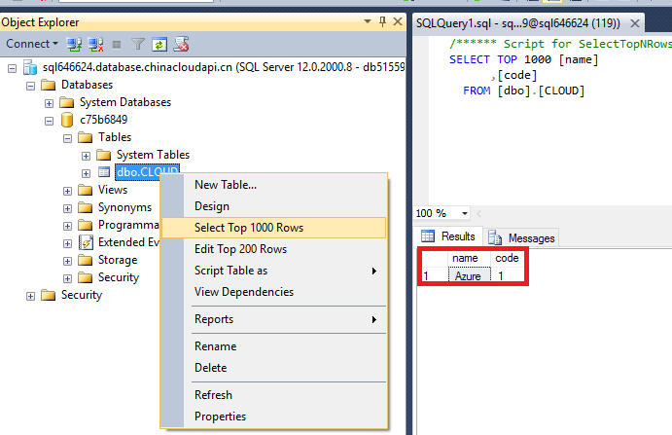Click the dbo.CLOUD table icon
Image resolution: width=672 pixels, height=435 pixels.
[104, 172]
